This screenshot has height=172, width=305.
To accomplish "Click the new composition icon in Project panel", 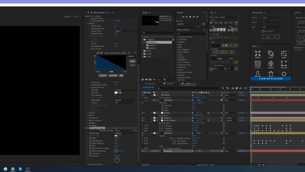I will (x=150, y=80).
